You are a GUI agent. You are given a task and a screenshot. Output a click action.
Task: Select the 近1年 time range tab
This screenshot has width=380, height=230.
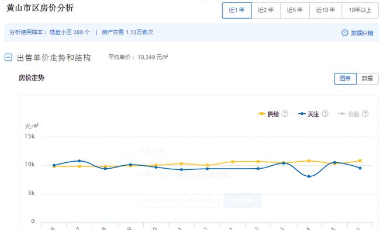pos(237,10)
